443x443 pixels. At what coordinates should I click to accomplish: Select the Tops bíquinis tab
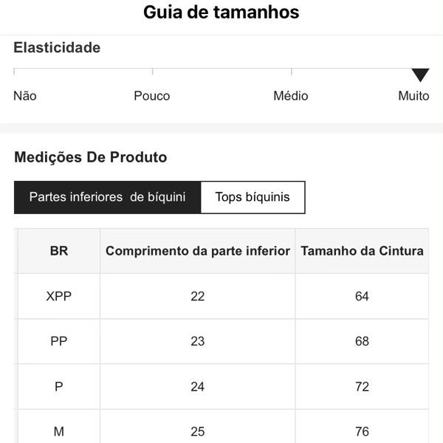pos(253,197)
